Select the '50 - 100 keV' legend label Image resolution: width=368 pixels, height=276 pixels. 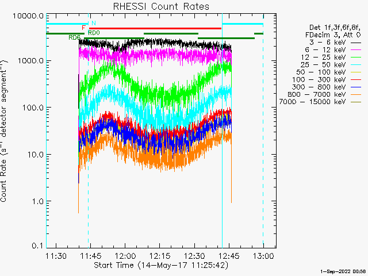click(321, 72)
